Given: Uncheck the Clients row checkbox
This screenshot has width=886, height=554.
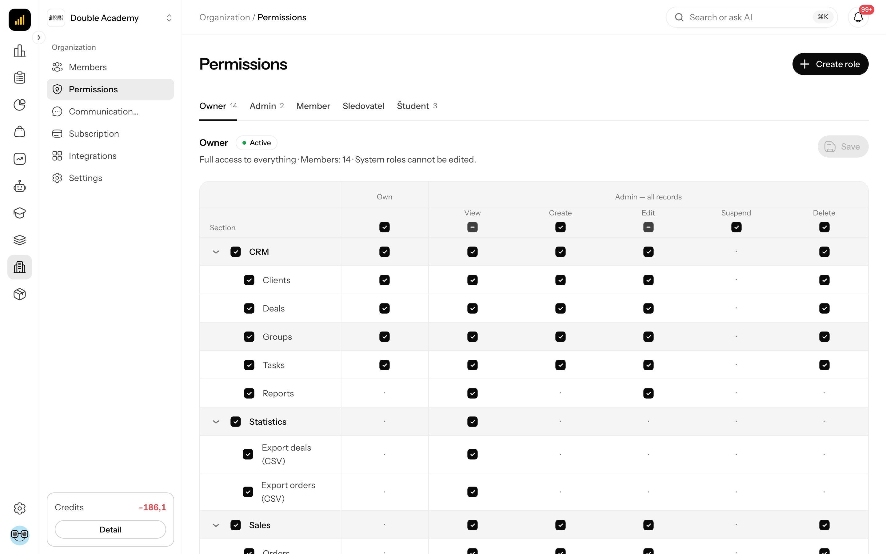Looking at the screenshot, I should (249, 280).
